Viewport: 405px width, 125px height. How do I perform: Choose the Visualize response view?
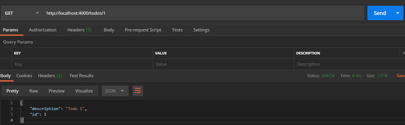tap(84, 91)
